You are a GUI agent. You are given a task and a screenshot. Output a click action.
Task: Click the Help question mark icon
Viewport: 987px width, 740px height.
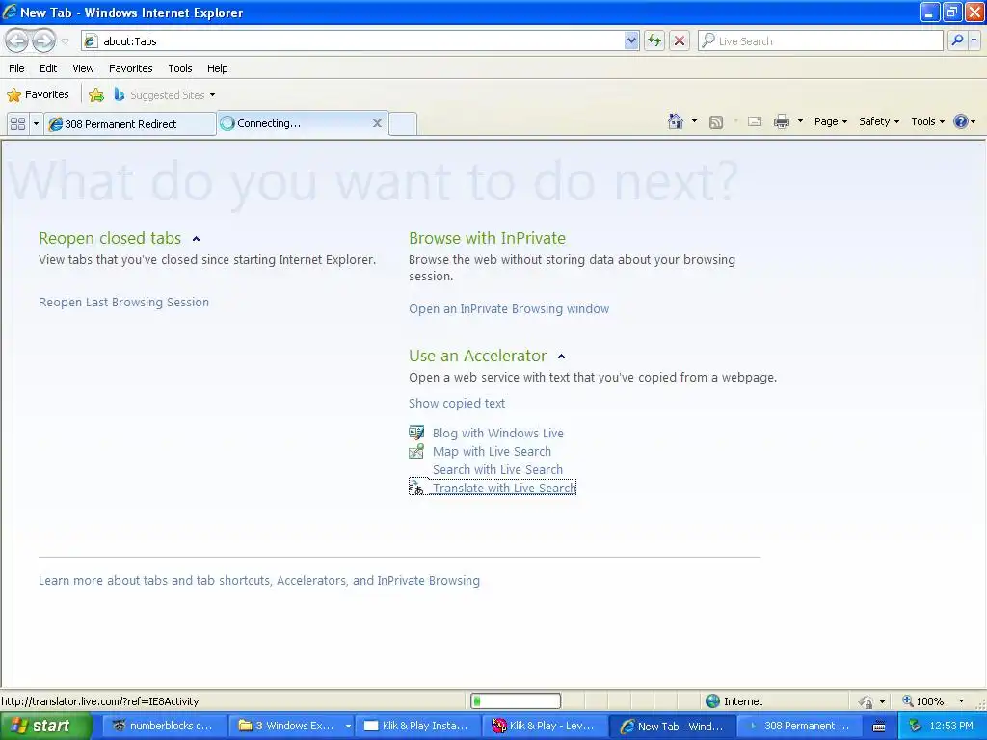(x=961, y=121)
